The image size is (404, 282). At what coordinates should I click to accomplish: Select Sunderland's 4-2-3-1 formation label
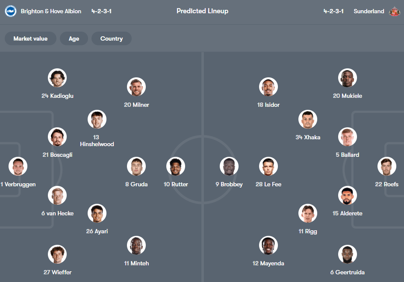[x=333, y=11]
